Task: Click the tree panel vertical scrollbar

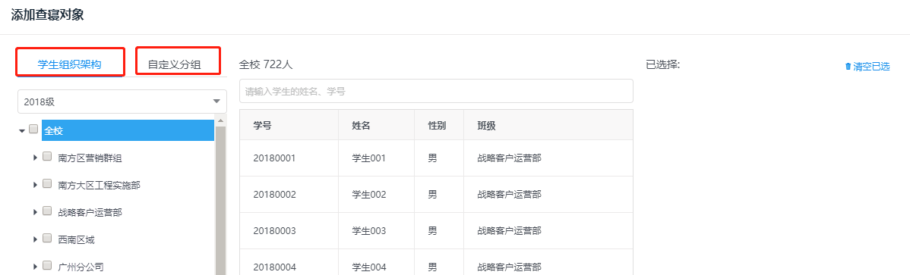Action: 220,197
